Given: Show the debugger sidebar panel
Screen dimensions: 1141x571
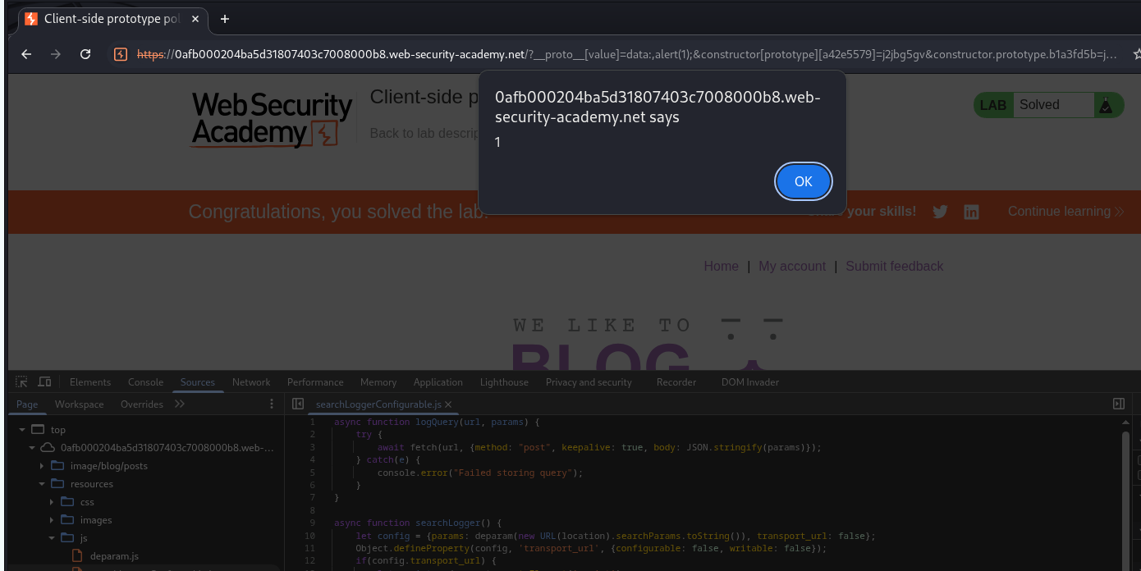Looking at the screenshot, I should click(x=1118, y=404).
